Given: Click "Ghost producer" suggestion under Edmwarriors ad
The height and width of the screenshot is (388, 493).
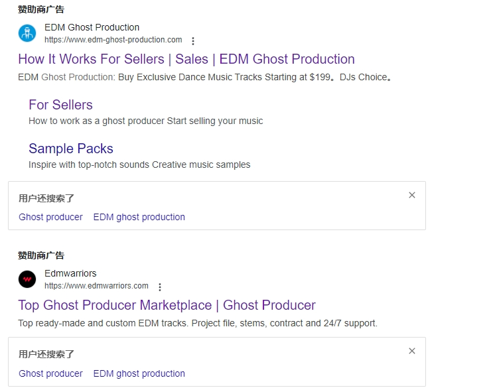Looking at the screenshot, I should click(x=50, y=373).
